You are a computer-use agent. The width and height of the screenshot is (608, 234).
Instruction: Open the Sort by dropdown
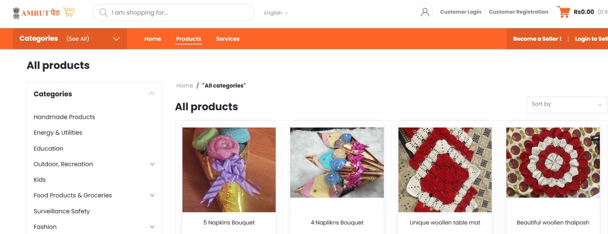pos(566,104)
